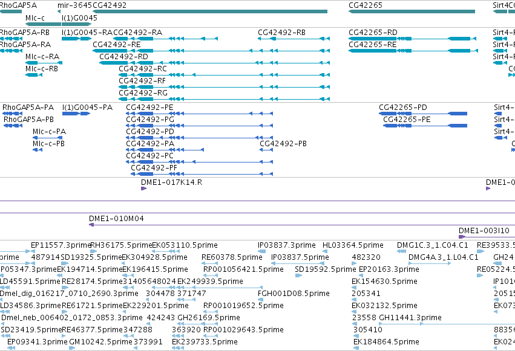Select the l(1)G0045 gene label

[x=79, y=18]
